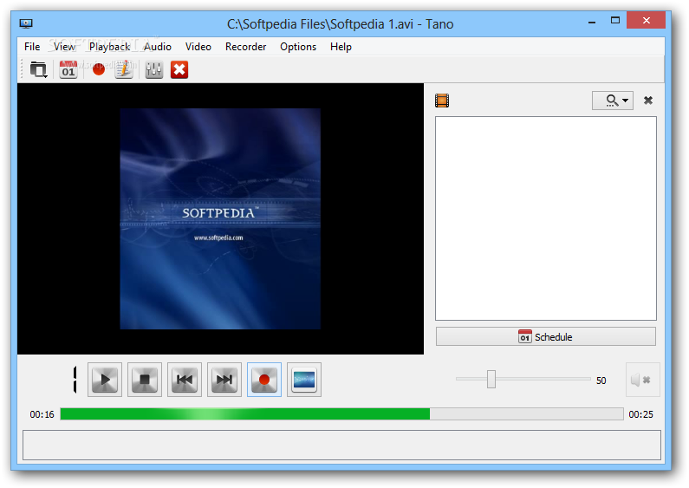Minimize the Tano window
689x488 pixels.
click(x=592, y=21)
